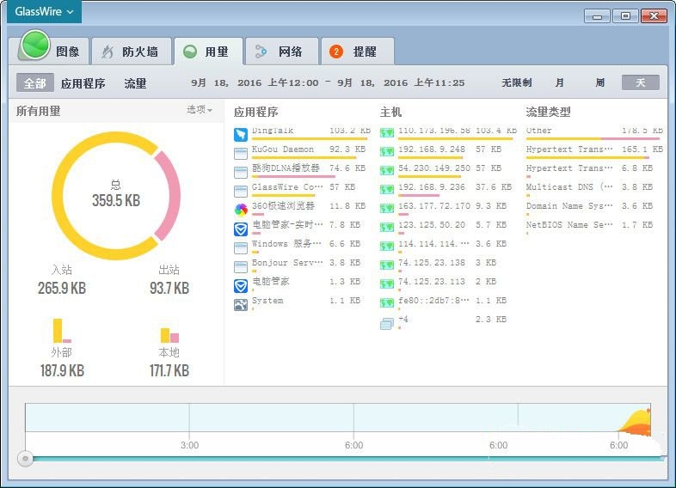Image resolution: width=676 pixels, height=488 pixels.
Task: Select the NetBIOS Name Se... row
Action: [x=589, y=228]
